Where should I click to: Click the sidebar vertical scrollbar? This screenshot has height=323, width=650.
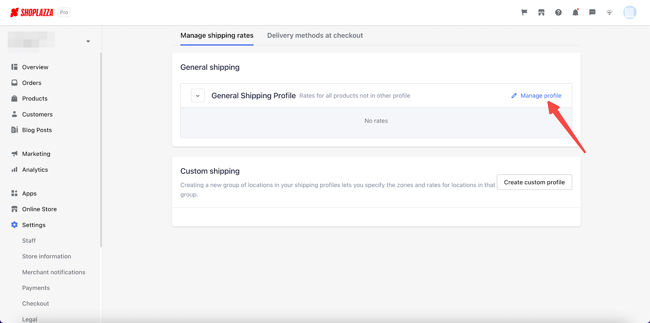coord(101,150)
